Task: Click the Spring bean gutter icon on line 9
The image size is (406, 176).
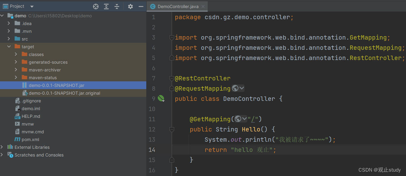Action: click(x=161, y=99)
